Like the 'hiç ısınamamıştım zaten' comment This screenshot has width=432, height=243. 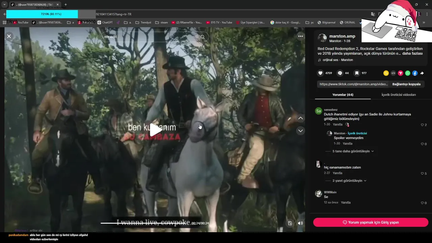(x=422, y=173)
